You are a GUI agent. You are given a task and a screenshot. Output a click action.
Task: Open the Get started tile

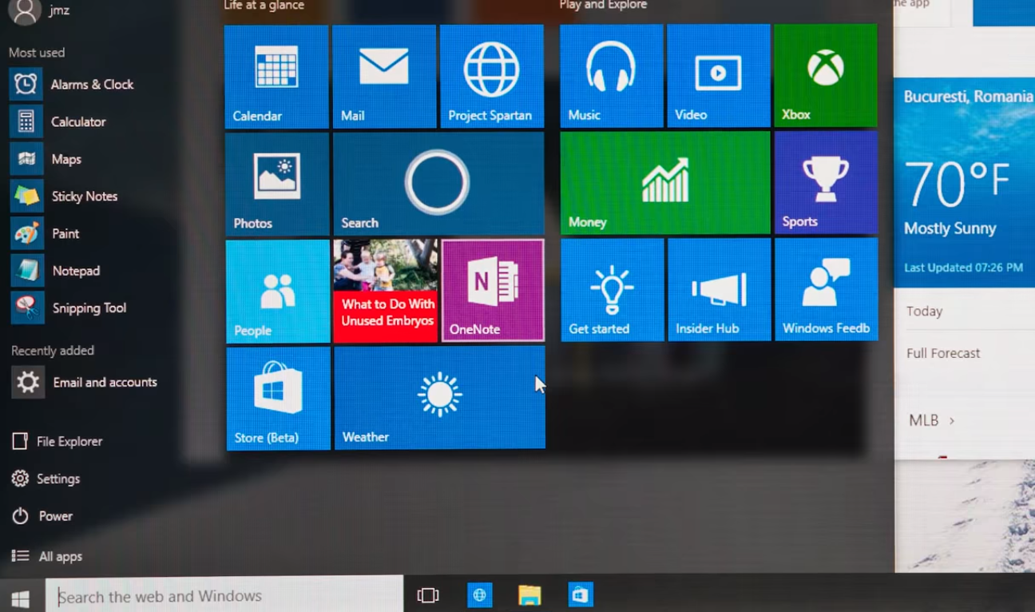coord(613,290)
